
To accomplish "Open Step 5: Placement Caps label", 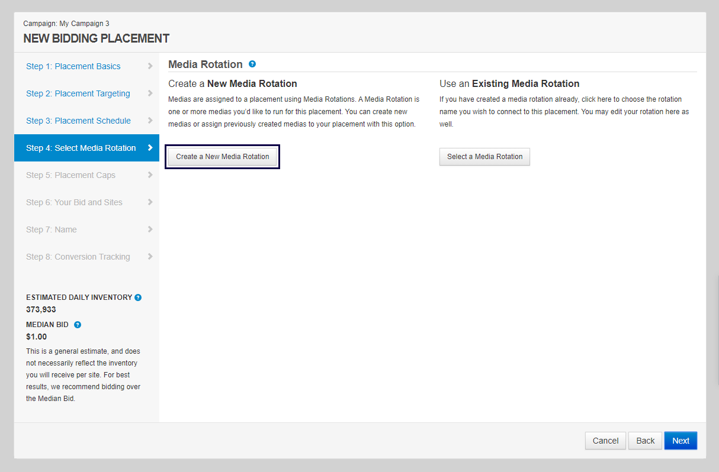I will pyautogui.click(x=70, y=175).
